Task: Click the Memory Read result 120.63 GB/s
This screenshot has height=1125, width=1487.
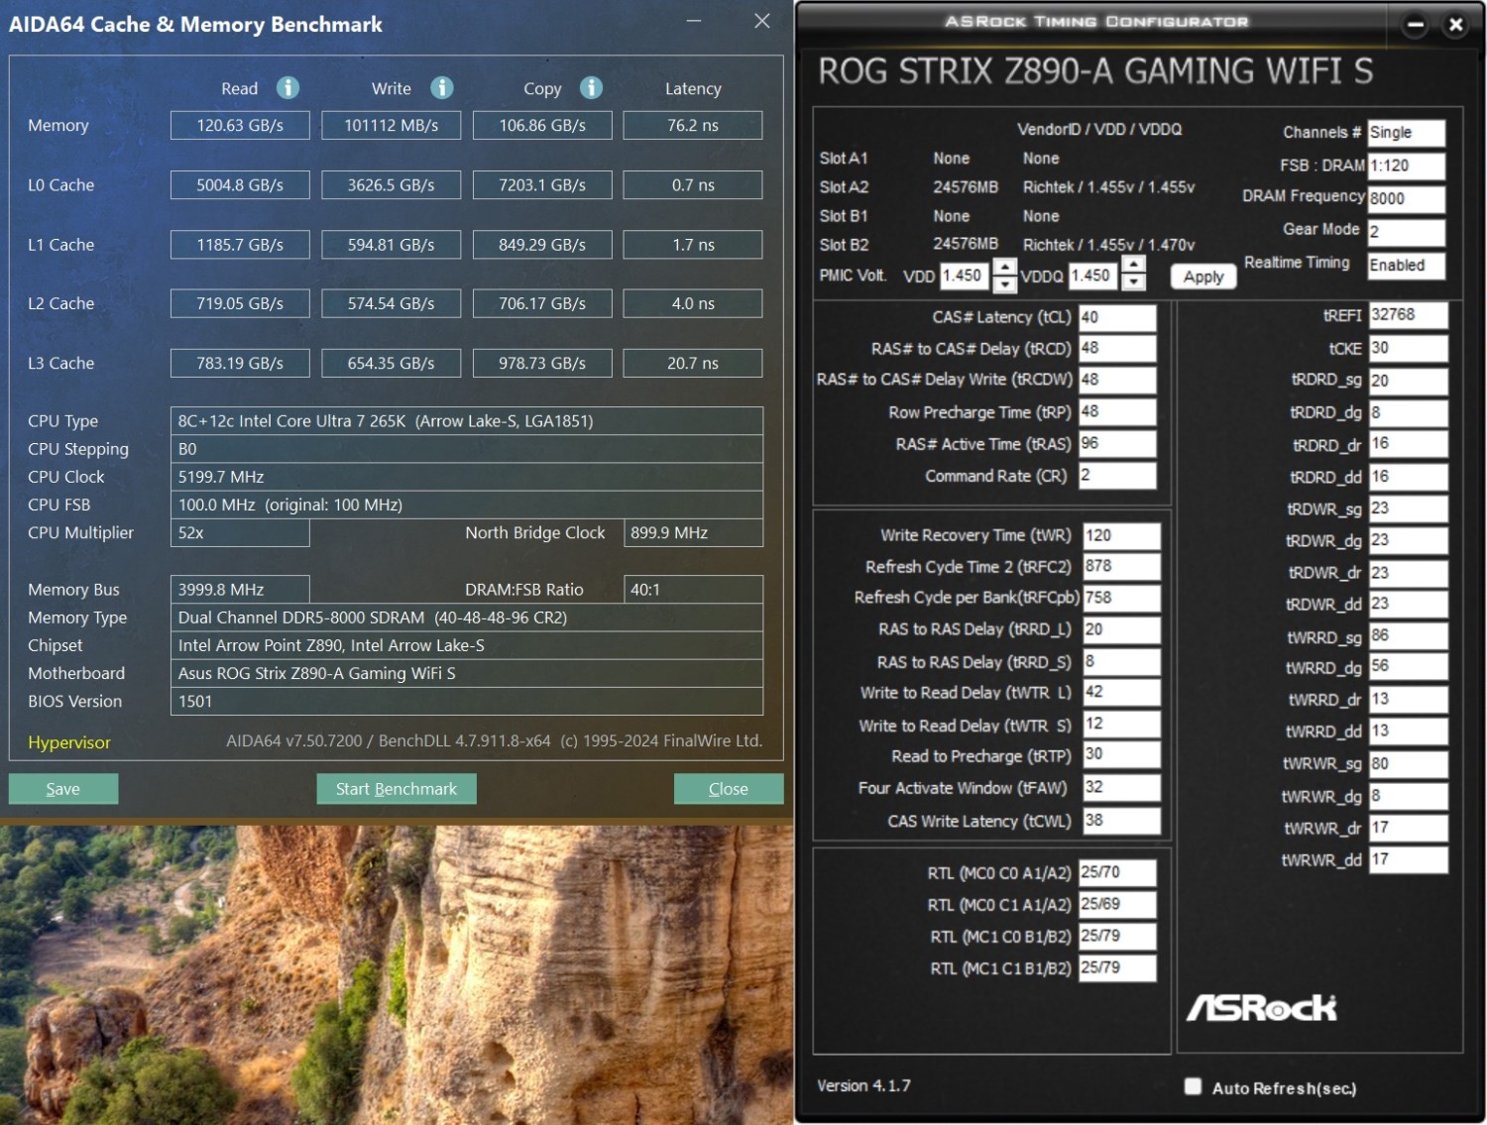Action: pyautogui.click(x=240, y=125)
